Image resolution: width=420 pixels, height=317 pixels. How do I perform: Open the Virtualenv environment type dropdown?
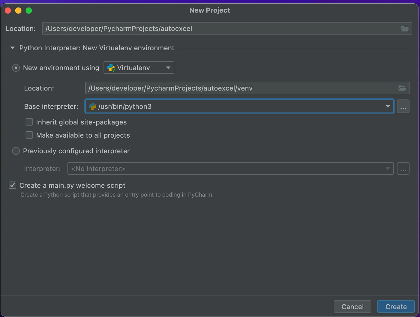(x=168, y=67)
